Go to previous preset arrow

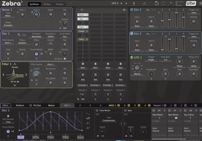[x=121, y=3]
